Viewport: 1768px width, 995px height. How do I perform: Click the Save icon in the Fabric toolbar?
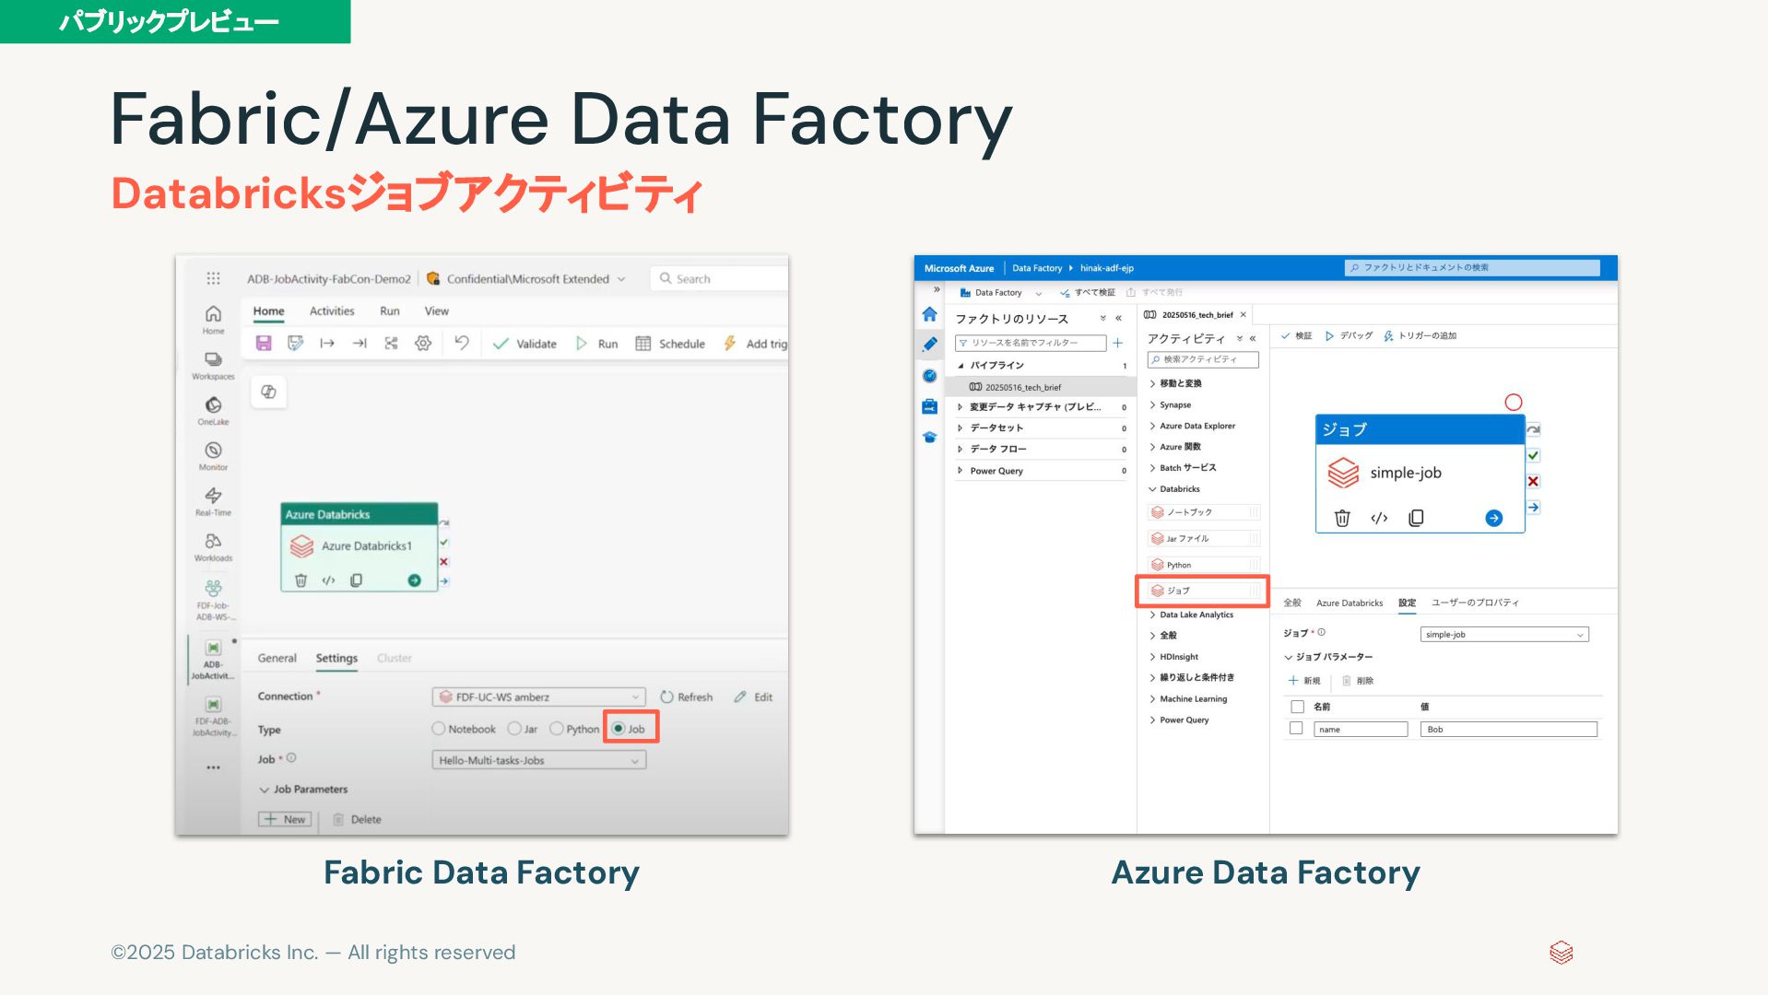264,344
